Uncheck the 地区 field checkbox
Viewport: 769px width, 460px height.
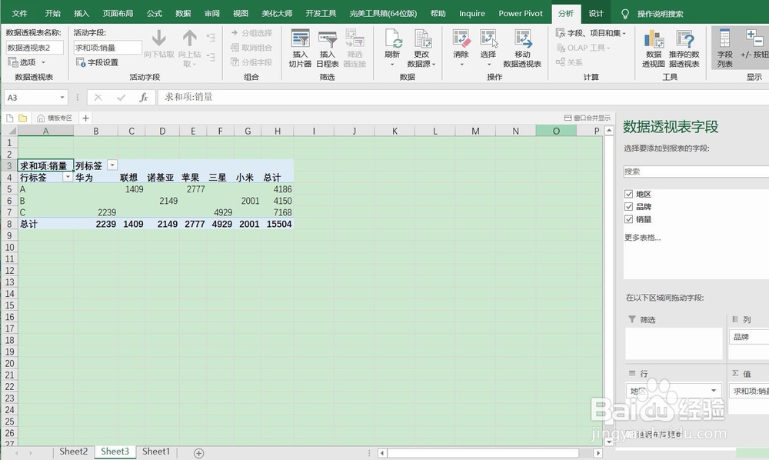(629, 194)
